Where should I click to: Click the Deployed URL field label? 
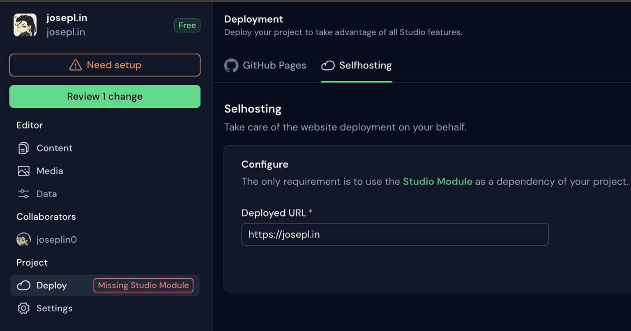274,213
